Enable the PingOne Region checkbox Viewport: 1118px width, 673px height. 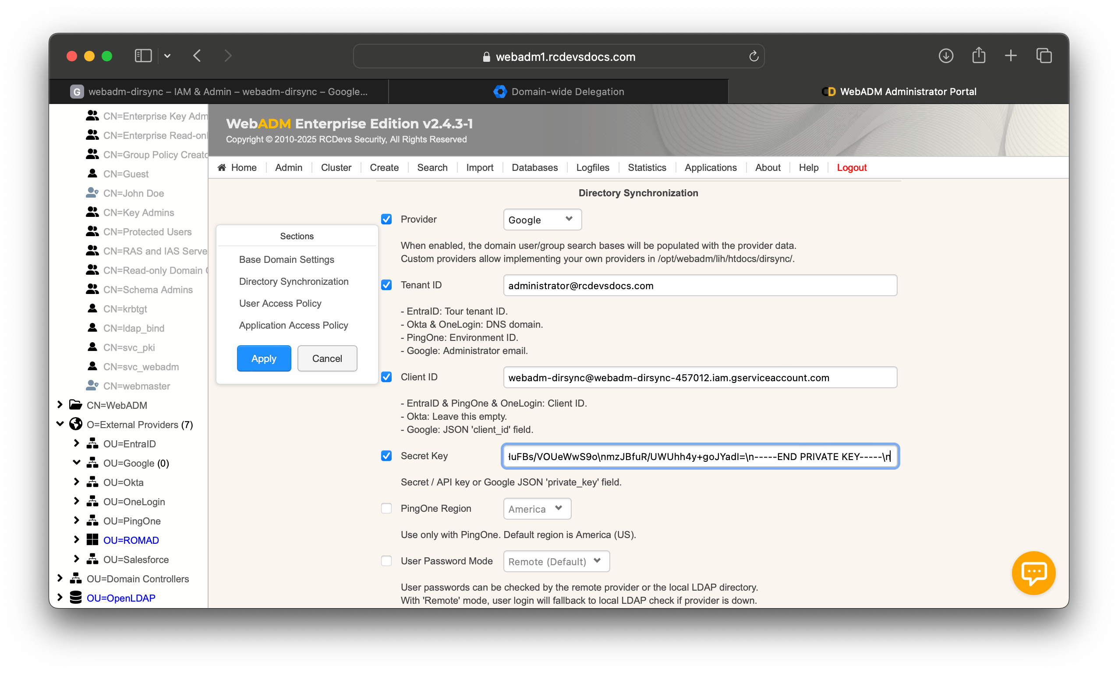click(x=386, y=508)
